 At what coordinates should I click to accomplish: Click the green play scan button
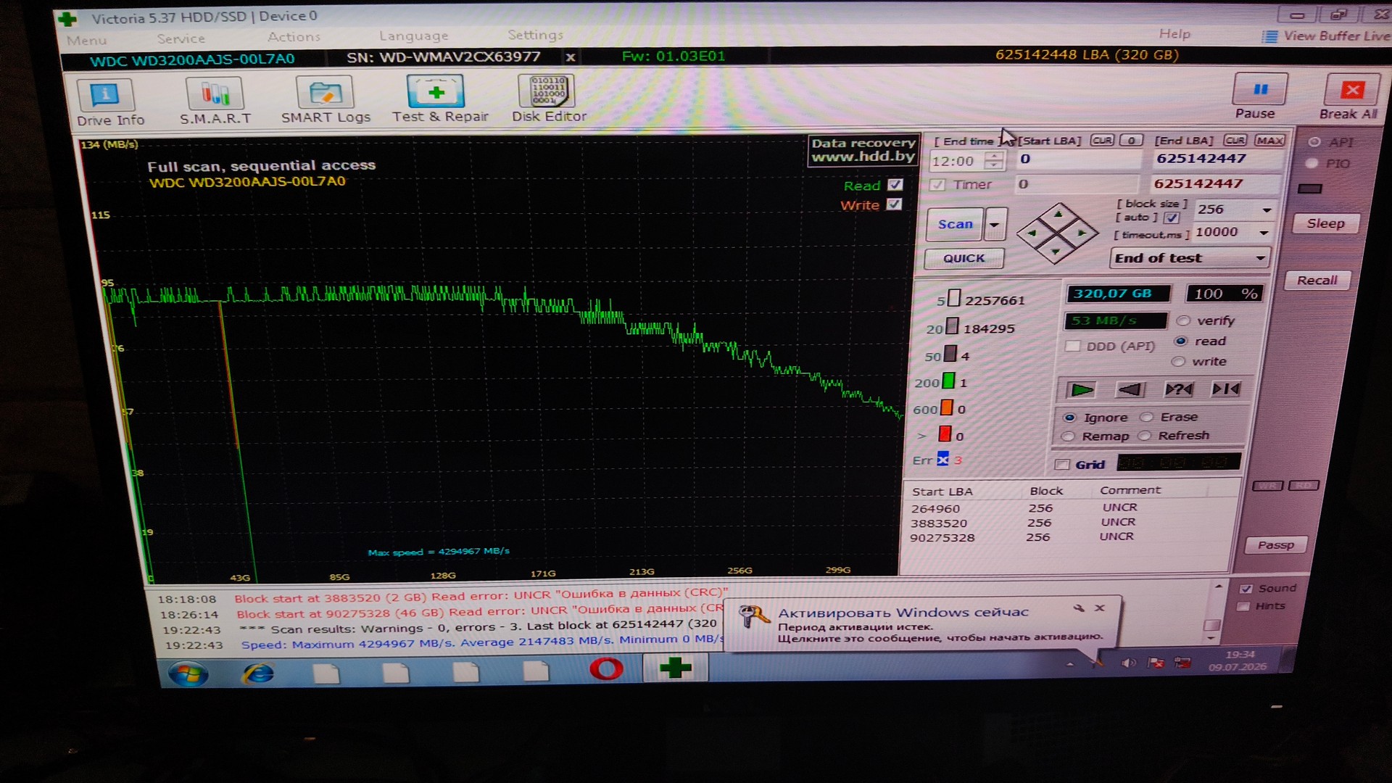(x=1082, y=390)
